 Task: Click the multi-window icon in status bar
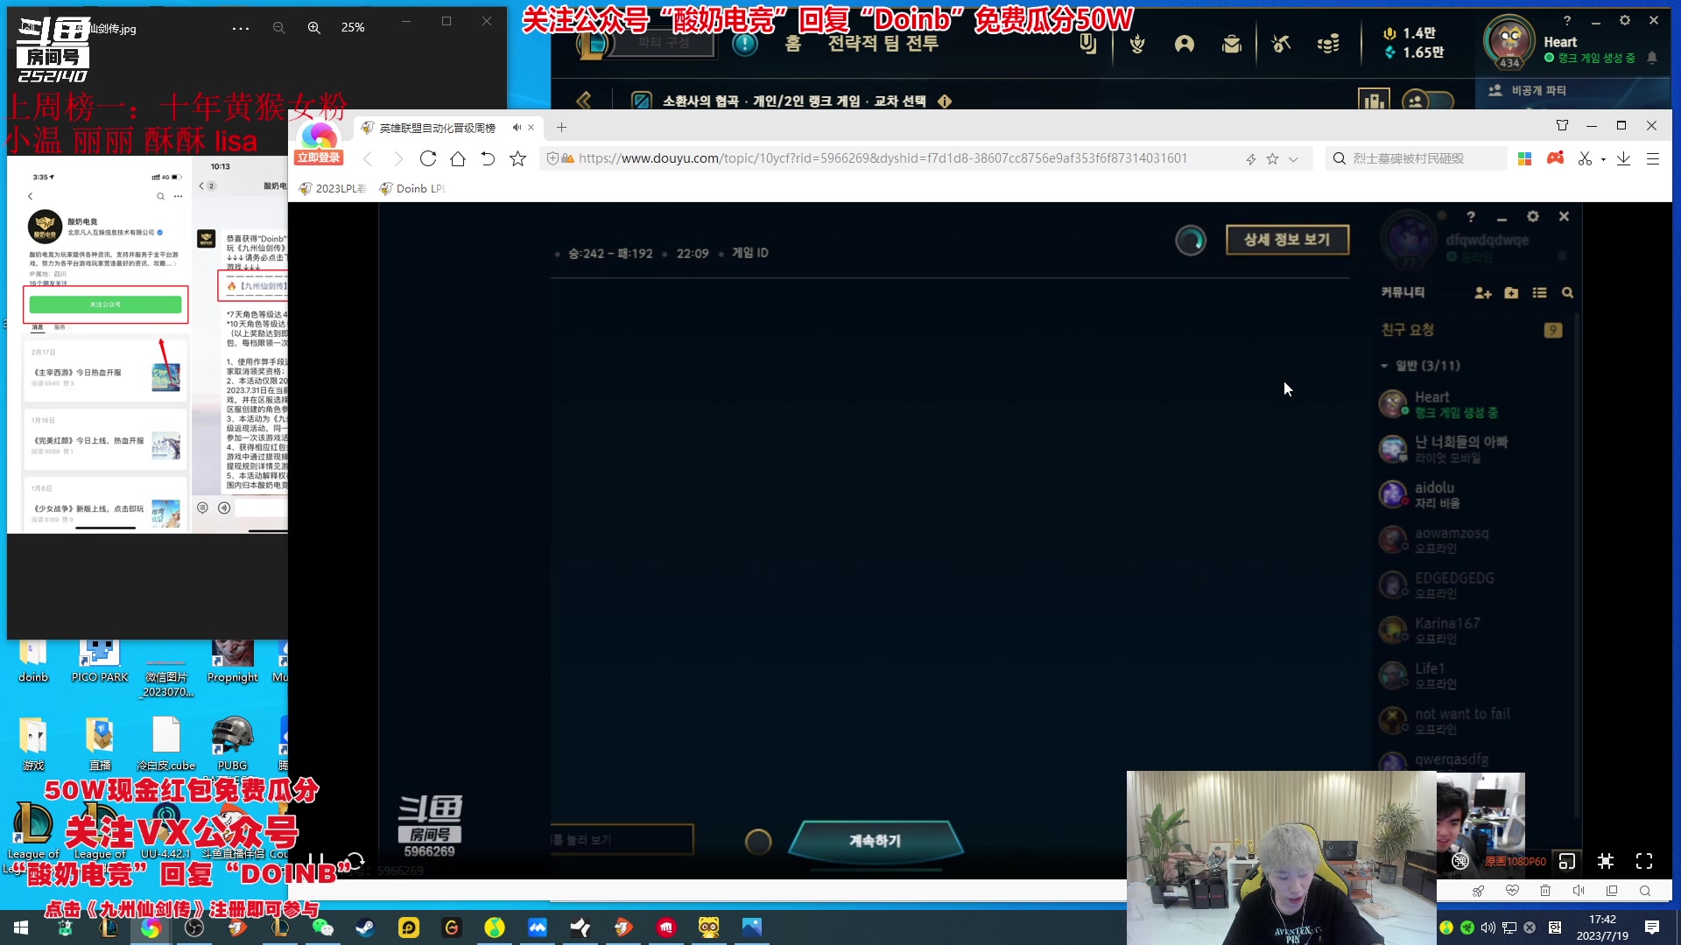click(1612, 891)
